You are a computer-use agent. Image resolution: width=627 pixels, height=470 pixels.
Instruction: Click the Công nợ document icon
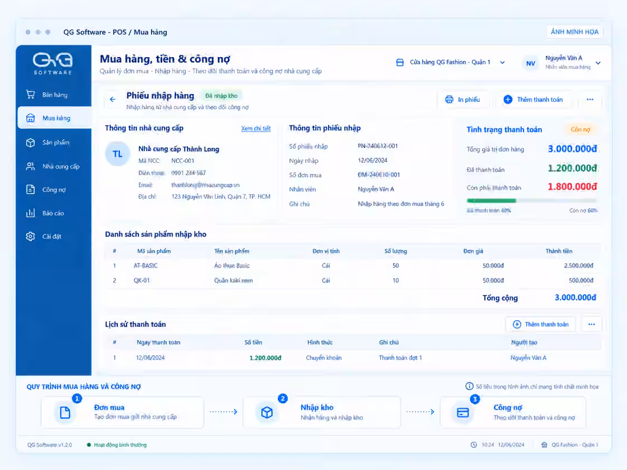(30, 190)
